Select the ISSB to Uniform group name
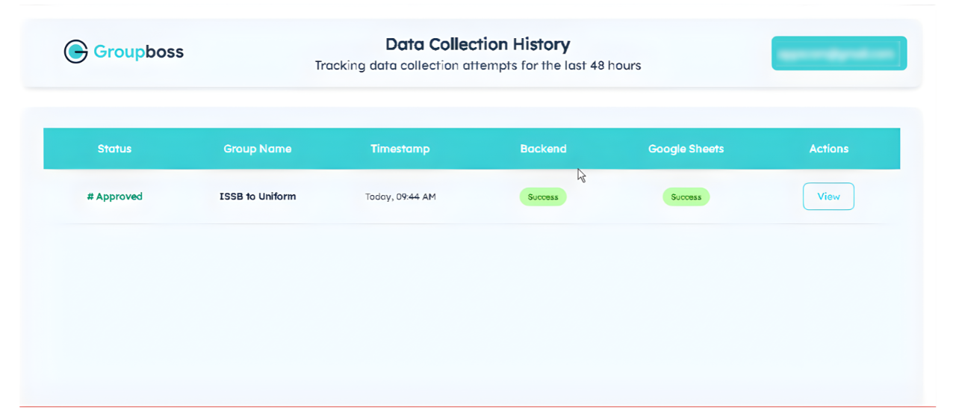 click(258, 197)
